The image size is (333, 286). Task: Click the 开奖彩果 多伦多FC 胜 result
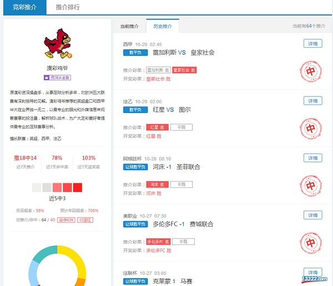click(x=159, y=251)
